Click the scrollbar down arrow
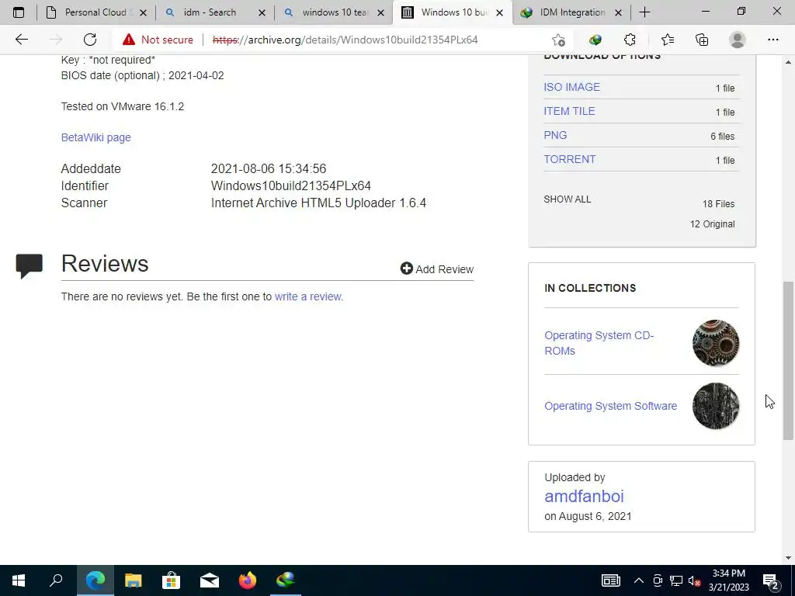 (x=789, y=559)
